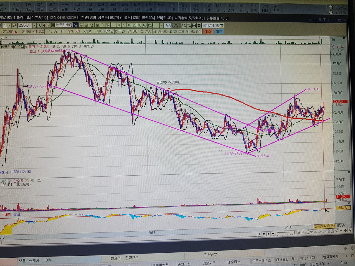Open the '주' type dropdown arrow
355x266 pixels.
(9, 25)
